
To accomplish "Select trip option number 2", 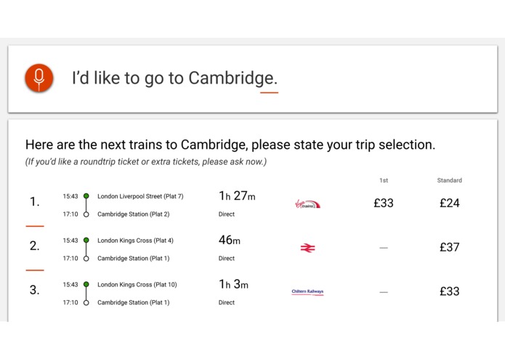I will point(34,246).
